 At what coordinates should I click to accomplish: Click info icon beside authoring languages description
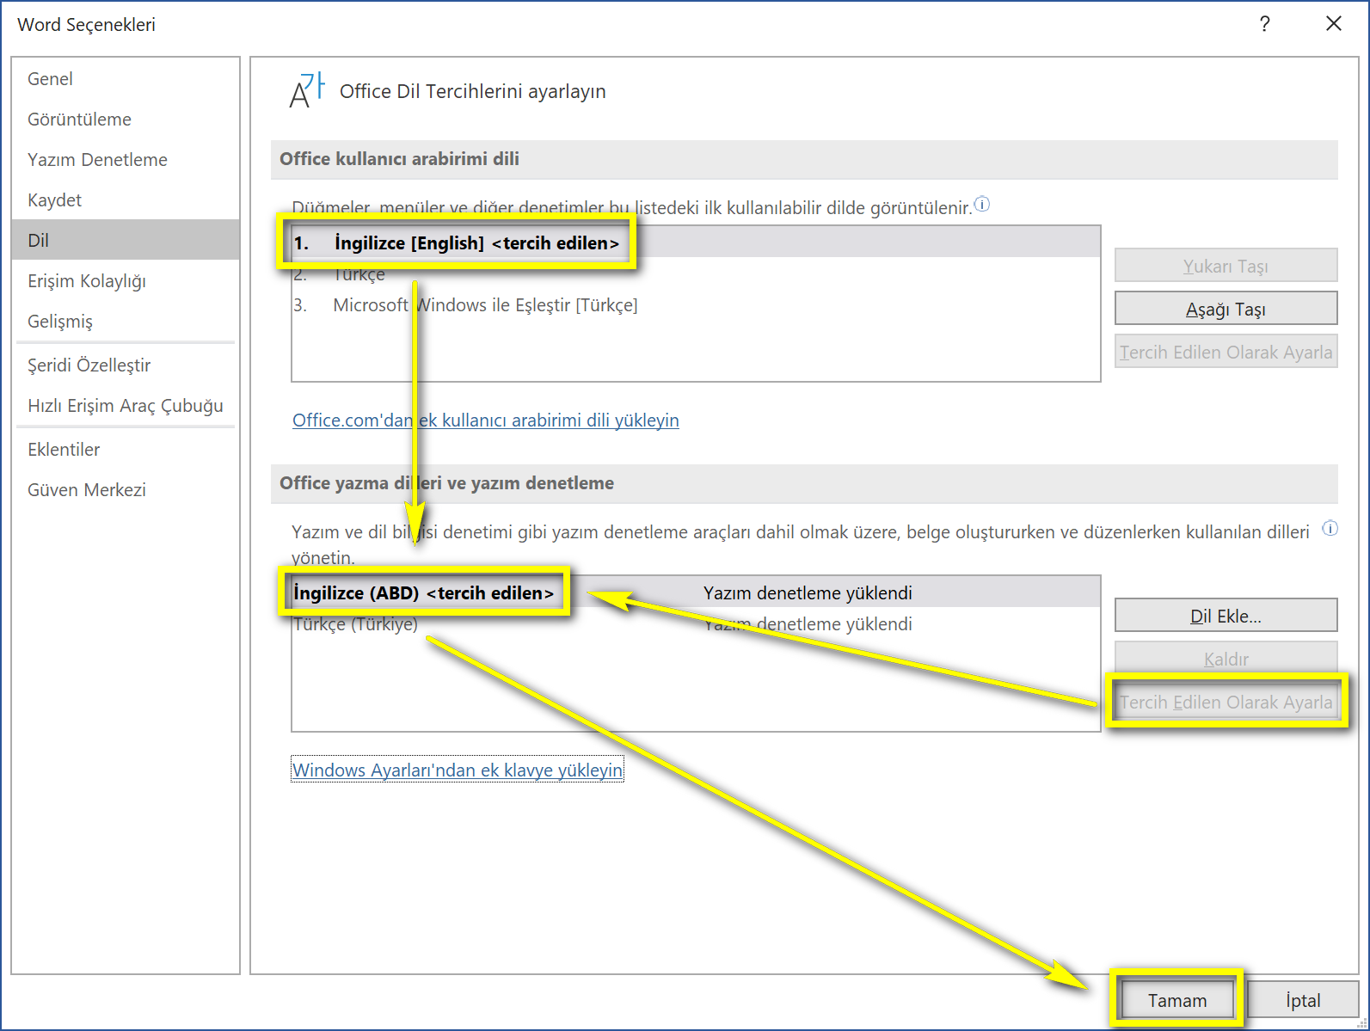[1330, 529]
